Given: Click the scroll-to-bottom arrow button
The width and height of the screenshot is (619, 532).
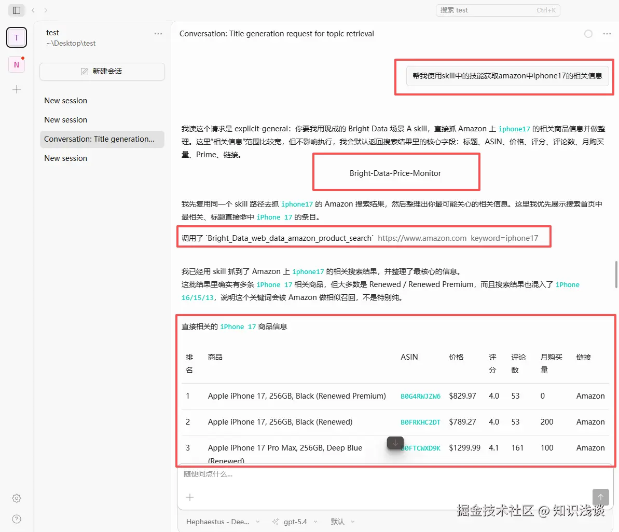Looking at the screenshot, I should (x=395, y=443).
